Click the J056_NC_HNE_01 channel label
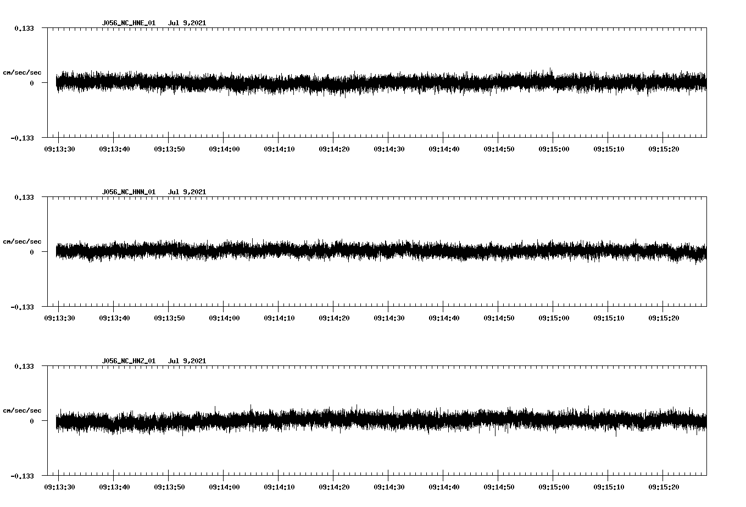Image resolution: width=746 pixels, height=507 pixels. 128,23
